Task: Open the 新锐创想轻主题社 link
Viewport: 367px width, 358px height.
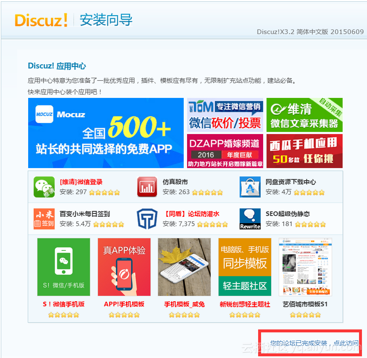Action: coord(245,304)
